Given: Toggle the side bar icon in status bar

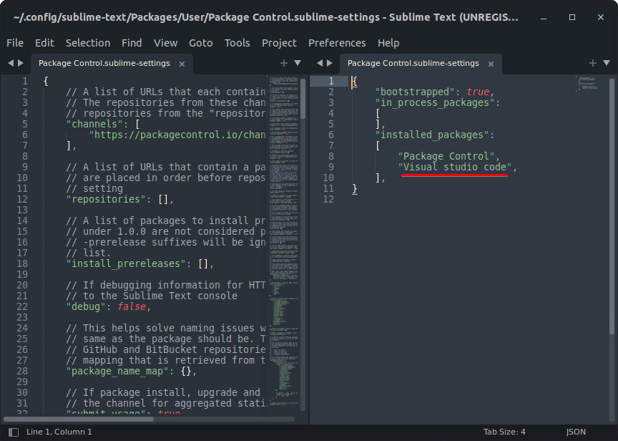Looking at the screenshot, I should pyautogui.click(x=14, y=432).
